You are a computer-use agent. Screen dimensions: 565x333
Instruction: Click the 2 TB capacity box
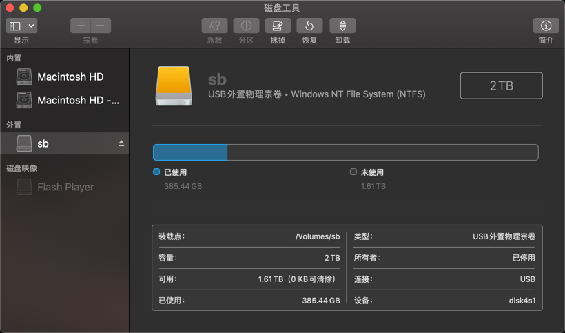click(x=501, y=85)
